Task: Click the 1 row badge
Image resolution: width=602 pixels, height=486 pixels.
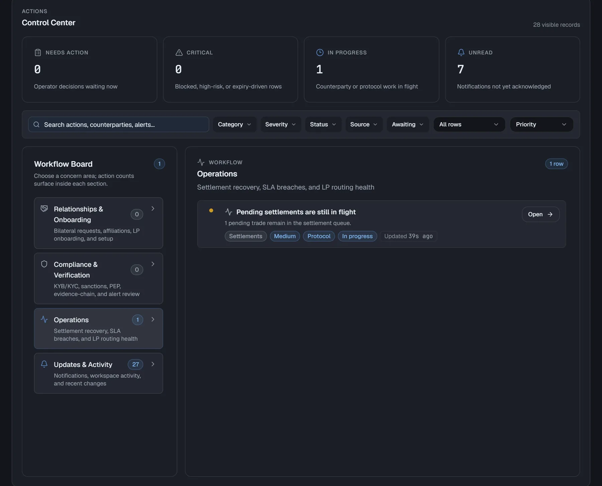Action: pyautogui.click(x=557, y=164)
